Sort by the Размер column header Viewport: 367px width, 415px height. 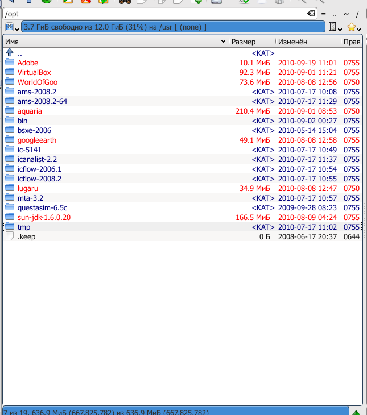(251, 42)
